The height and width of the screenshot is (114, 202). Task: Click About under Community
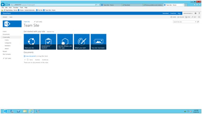[7, 49]
